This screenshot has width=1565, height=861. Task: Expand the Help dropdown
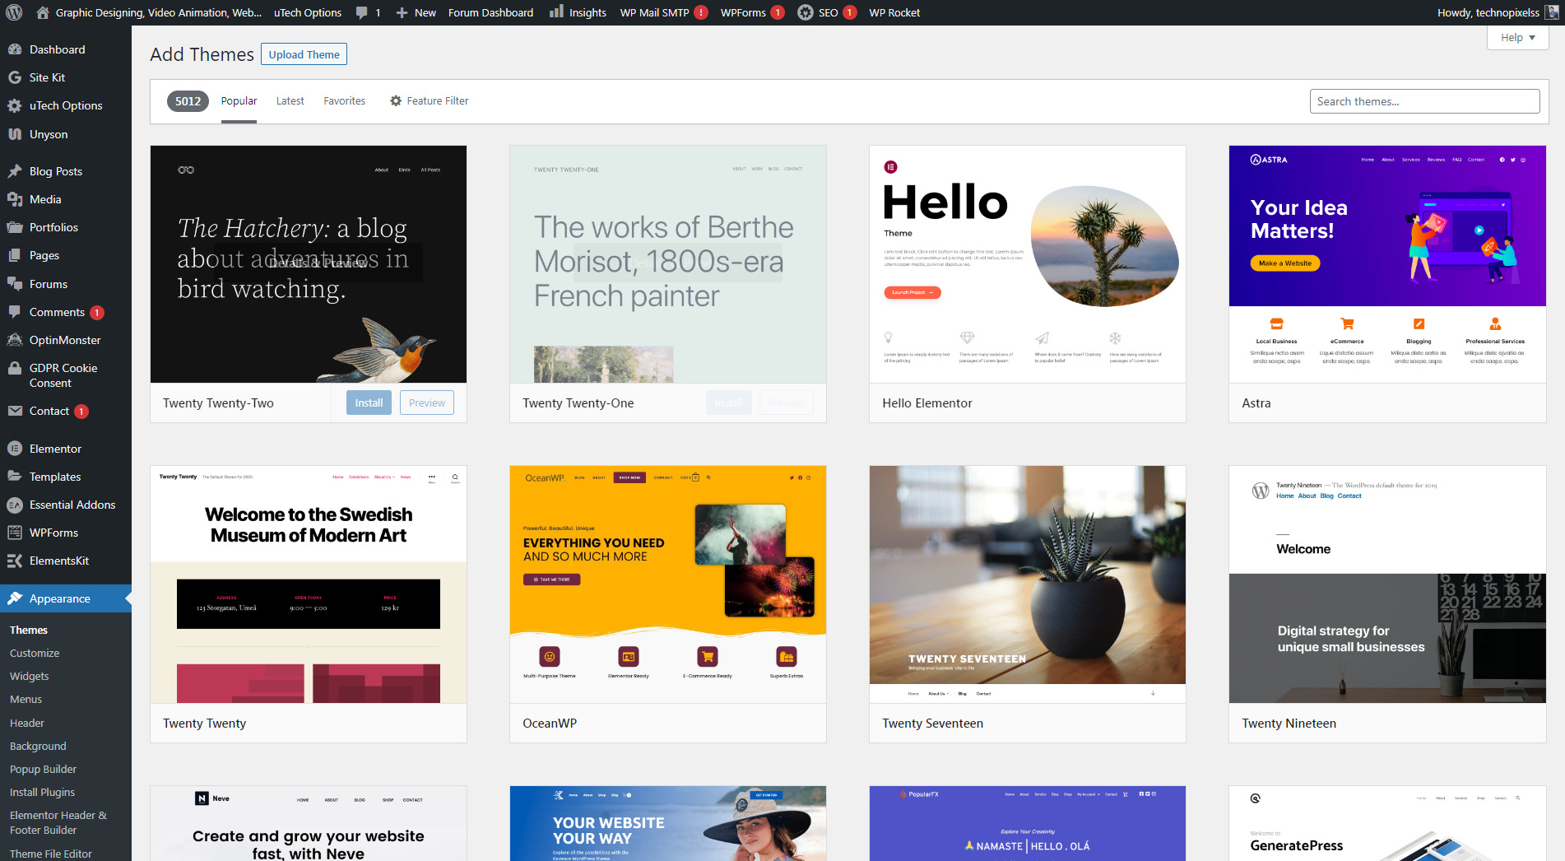(1518, 37)
